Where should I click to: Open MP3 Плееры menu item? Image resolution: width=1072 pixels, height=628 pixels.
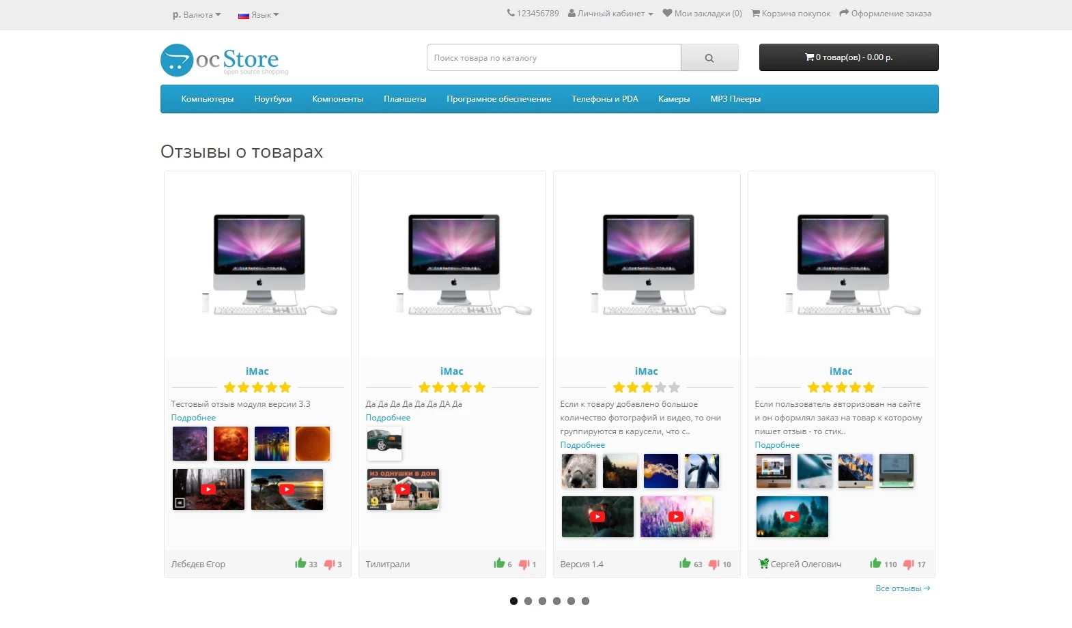[x=735, y=99]
